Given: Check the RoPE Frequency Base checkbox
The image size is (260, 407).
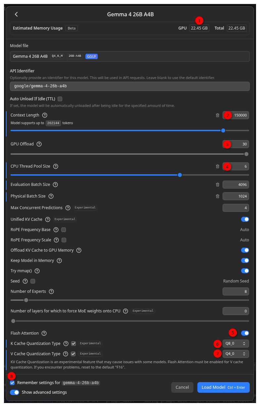Looking at the screenshot, I should click(64, 230).
